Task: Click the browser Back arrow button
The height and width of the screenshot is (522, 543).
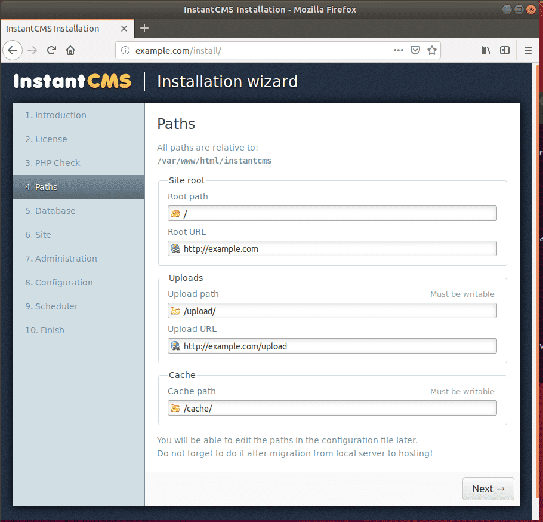Action: [13, 50]
